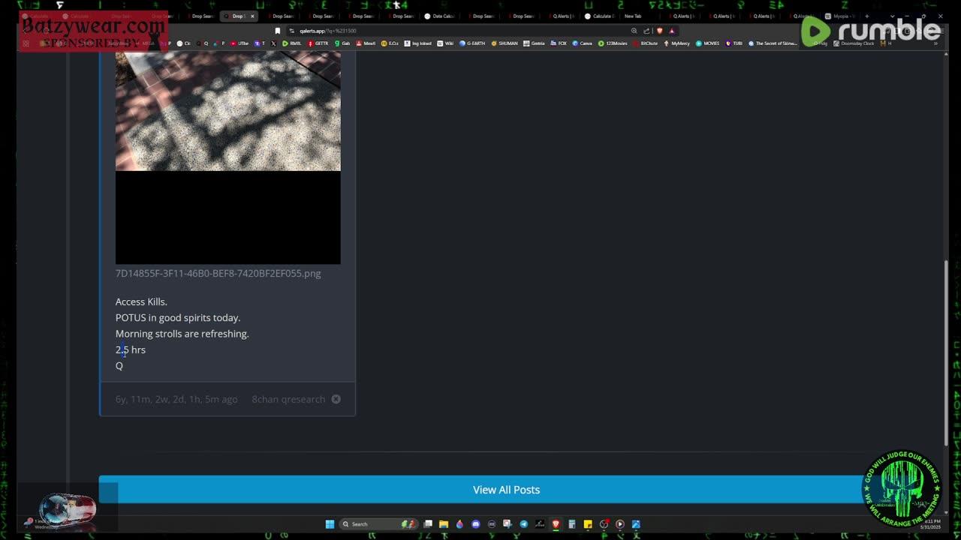Click the taskbar clock and date
The image size is (961, 540).
(x=931, y=524)
